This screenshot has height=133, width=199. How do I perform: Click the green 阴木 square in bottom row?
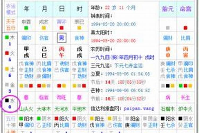pos(39,119)
